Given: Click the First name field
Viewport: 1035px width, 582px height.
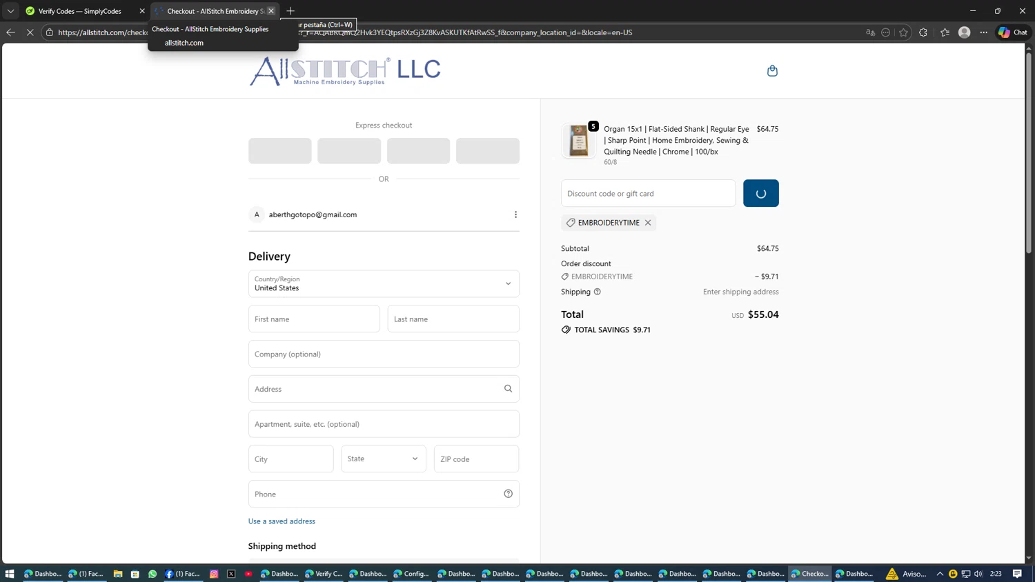Looking at the screenshot, I should 314,319.
